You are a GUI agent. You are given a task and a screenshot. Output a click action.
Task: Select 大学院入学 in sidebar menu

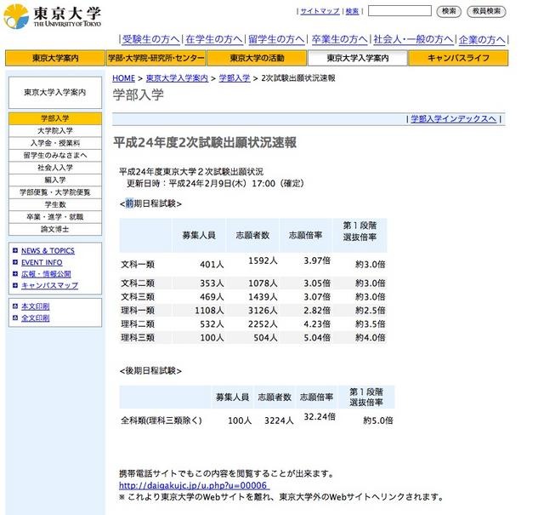pos(55,130)
